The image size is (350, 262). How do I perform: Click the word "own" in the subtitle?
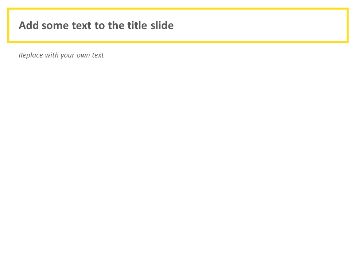click(81, 55)
